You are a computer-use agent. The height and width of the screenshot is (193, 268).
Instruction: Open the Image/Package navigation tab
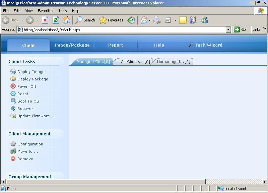pyautogui.click(x=72, y=45)
